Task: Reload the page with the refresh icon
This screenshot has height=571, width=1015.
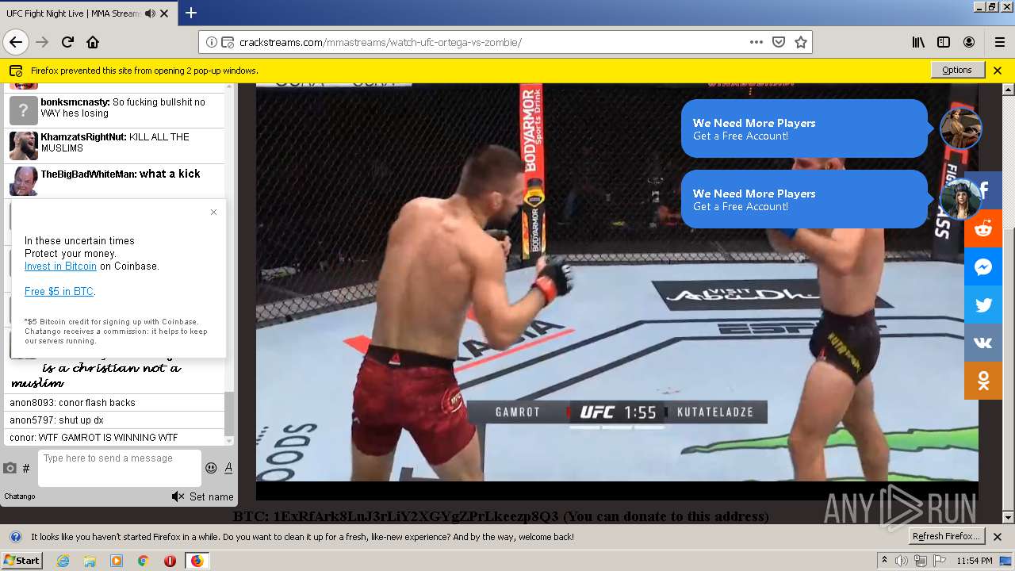Action: point(67,42)
